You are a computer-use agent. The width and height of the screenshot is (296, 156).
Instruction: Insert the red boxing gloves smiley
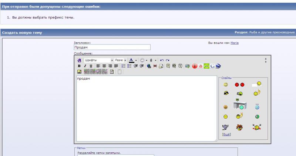[239, 85]
